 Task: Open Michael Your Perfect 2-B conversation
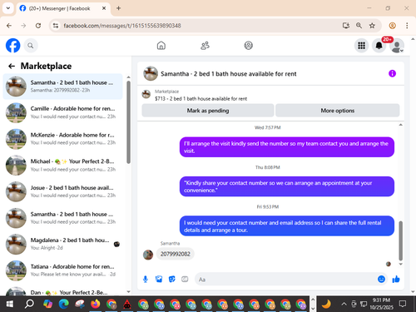pyautogui.click(x=62, y=165)
